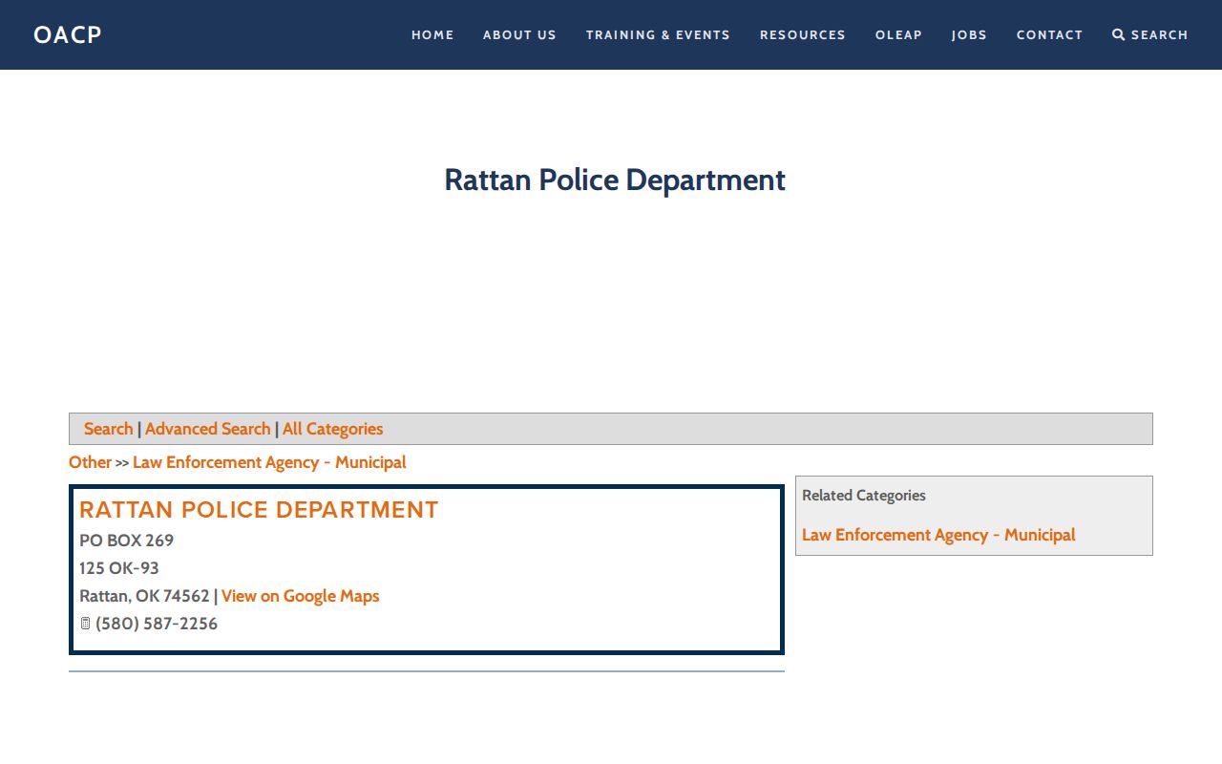Browse All Categories
This screenshot has width=1222, height=764.
point(332,429)
